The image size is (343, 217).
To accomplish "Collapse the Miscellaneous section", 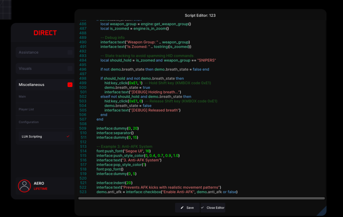I will point(31,85).
